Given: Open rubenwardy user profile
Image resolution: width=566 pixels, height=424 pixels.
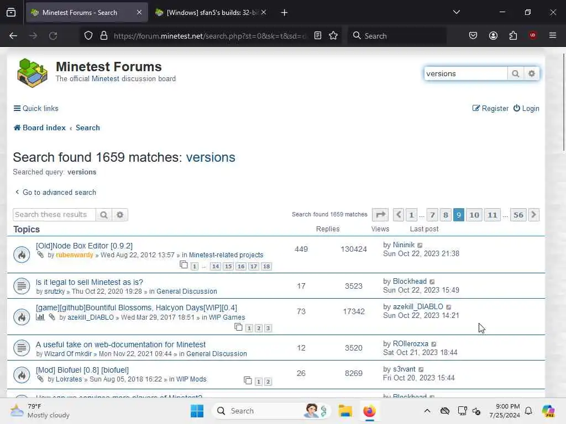Looking at the screenshot, I should [x=75, y=255].
